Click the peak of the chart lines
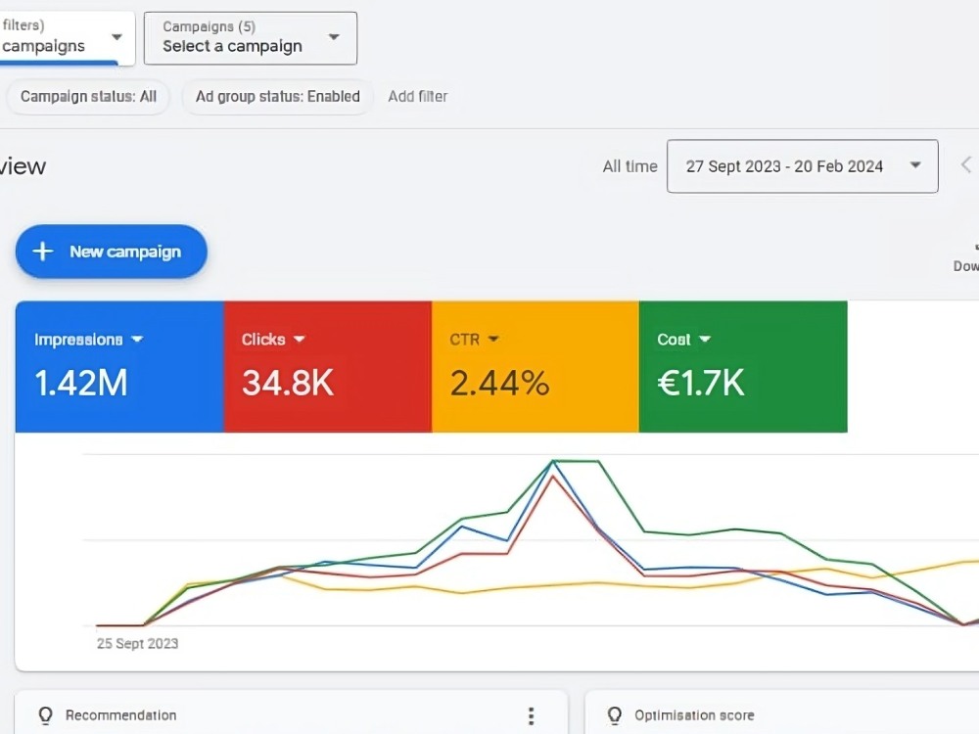This screenshot has height=734, width=979. pyautogui.click(x=554, y=462)
